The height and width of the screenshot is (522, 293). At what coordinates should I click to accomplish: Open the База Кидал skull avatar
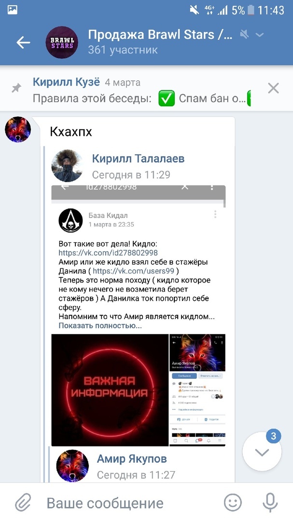71,220
